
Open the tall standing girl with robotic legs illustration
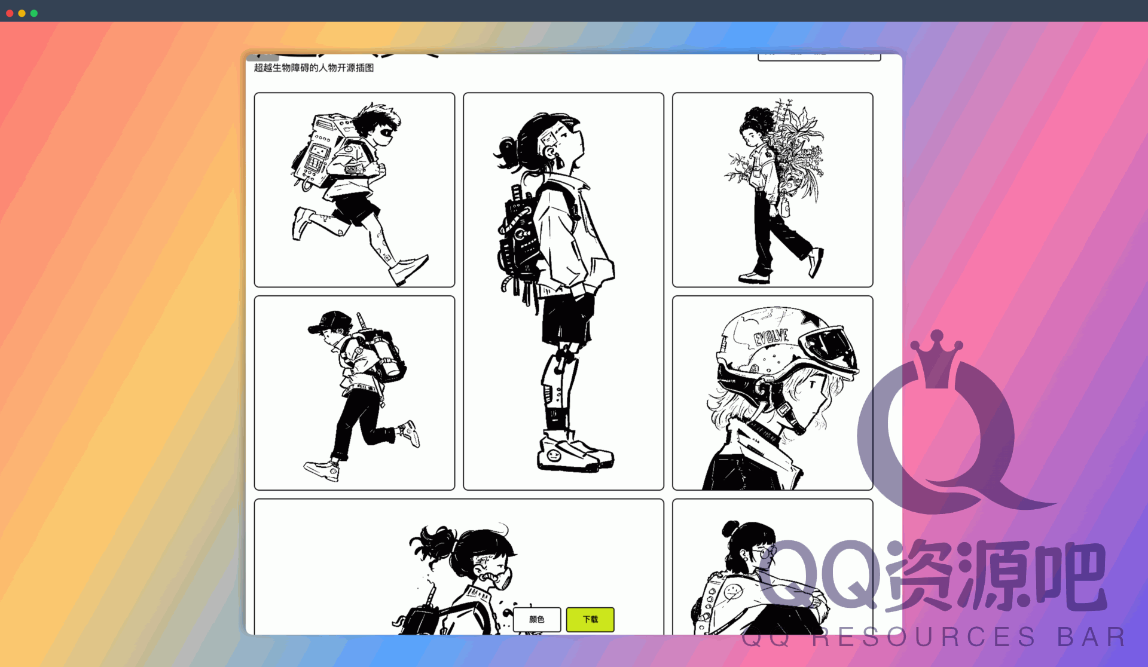click(563, 292)
